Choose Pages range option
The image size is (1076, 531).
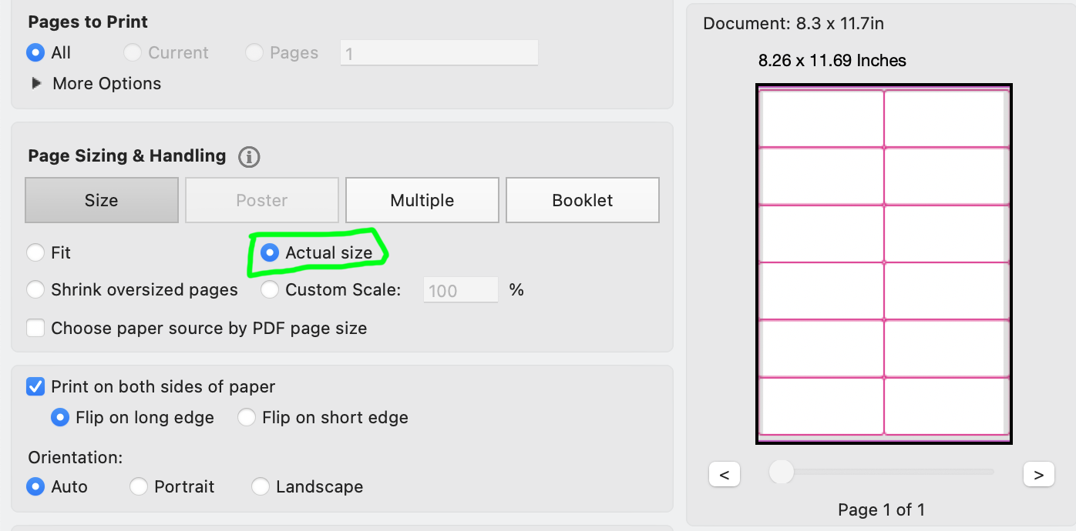(x=254, y=52)
